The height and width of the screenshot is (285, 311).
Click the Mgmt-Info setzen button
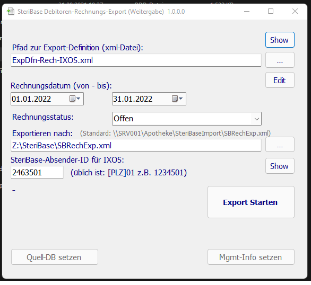(x=251, y=257)
